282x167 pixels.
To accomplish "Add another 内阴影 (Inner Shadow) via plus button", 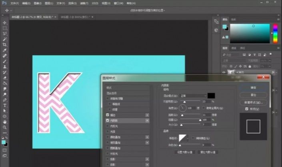I will click(147, 121).
